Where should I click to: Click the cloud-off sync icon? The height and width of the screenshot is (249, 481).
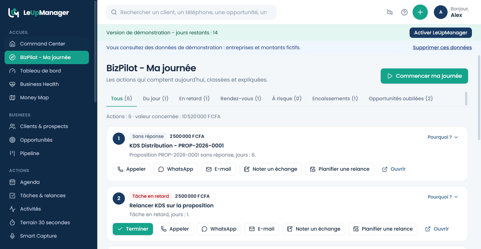pos(390,12)
